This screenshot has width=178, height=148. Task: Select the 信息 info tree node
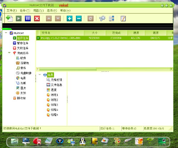click(50, 75)
